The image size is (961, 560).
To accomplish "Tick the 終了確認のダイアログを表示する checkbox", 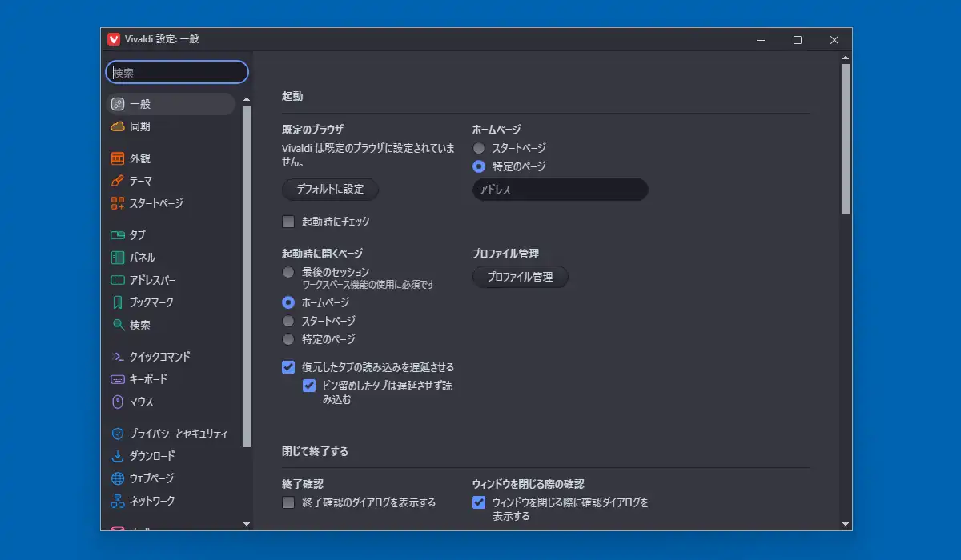I will (288, 502).
